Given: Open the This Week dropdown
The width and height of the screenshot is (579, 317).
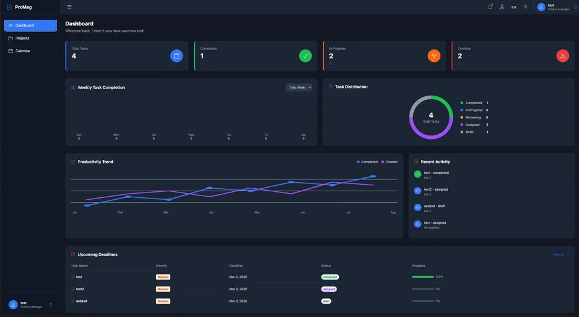Looking at the screenshot, I should (299, 88).
